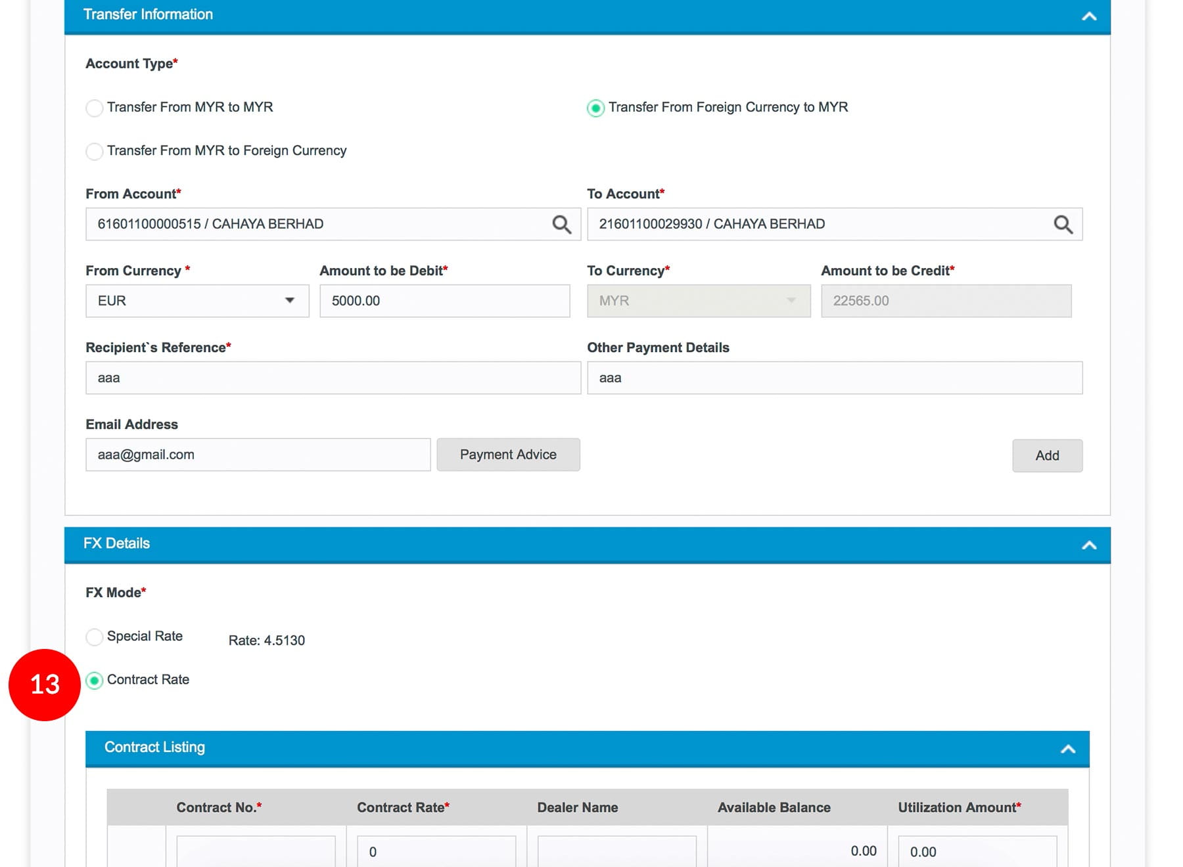Choose Transfer From MYR to Foreign Currency
The width and height of the screenshot is (1183, 867).
(x=95, y=151)
